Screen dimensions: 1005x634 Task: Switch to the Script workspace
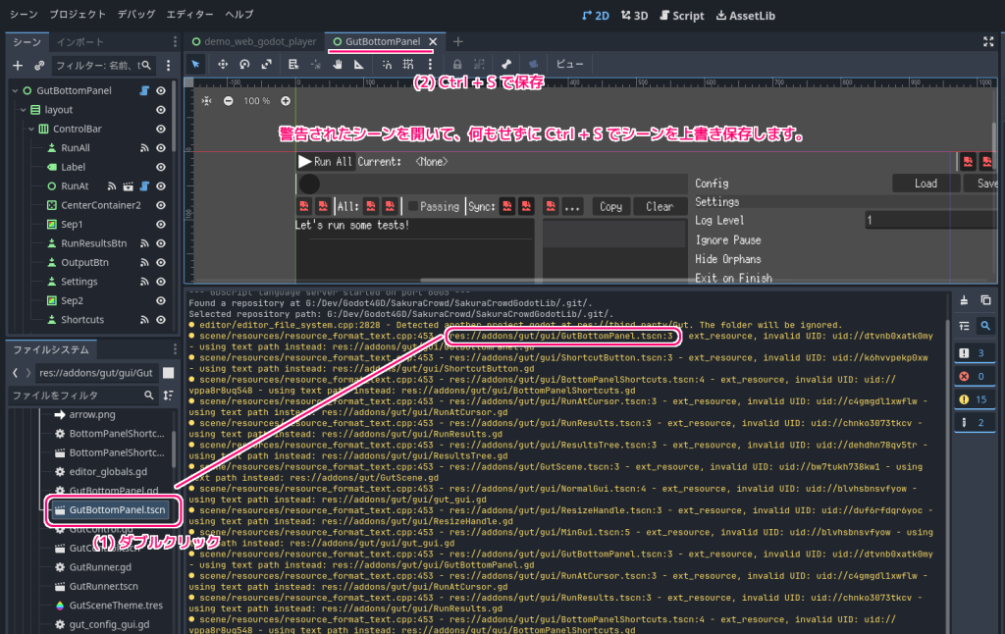pyautogui.click(x=682, y=16)
